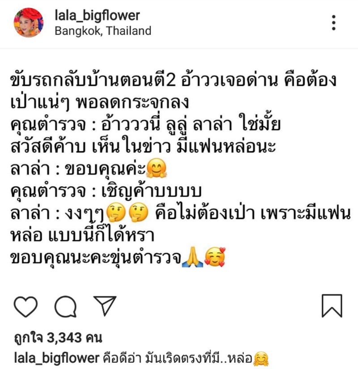Screen dimensions: 358x369
Task: Save the post with the bookmark icon
Action: [x=332, y=305]
